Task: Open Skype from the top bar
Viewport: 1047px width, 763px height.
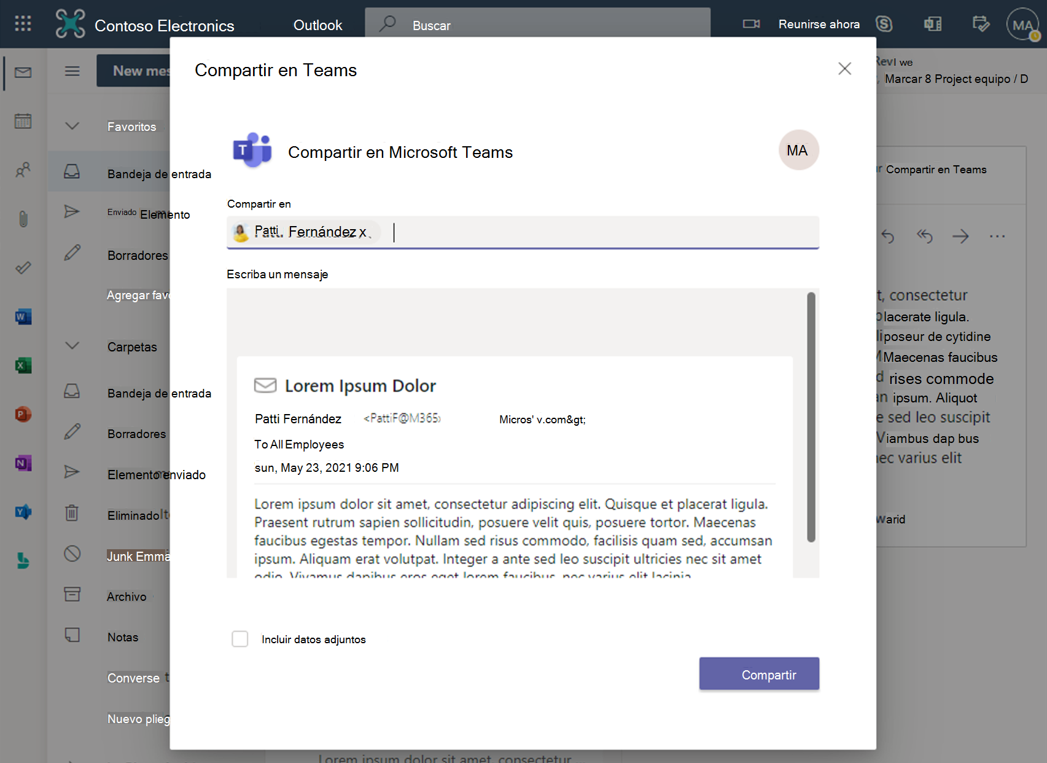Action: (885, 24)
